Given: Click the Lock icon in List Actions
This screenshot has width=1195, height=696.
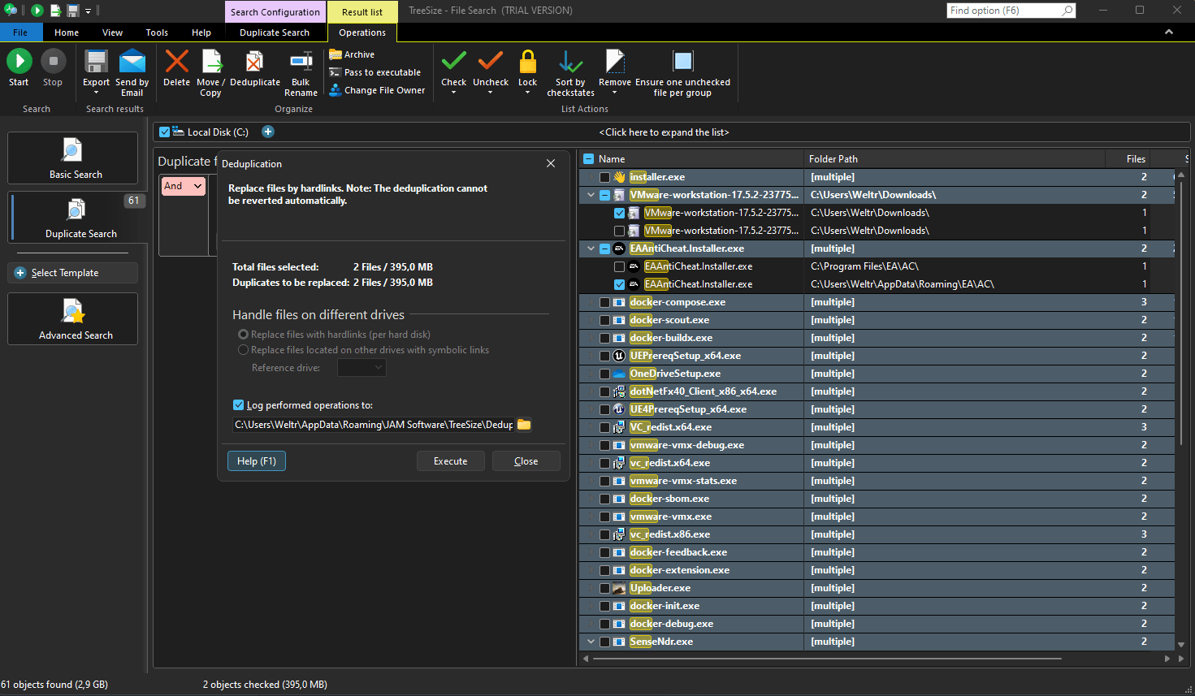Looking at the screenshot, I should [x=527, y=63].
